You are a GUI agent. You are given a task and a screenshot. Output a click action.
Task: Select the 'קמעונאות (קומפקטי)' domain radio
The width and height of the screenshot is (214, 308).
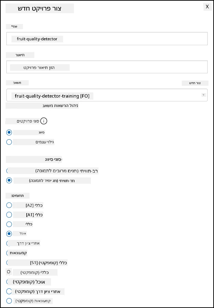9,301
